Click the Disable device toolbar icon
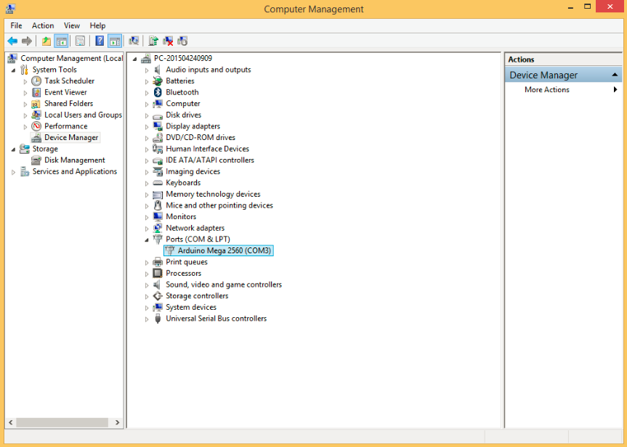Image resolution: width=627 pixels, height=447 pixels. pyautogui.click(x=182, y=41)
